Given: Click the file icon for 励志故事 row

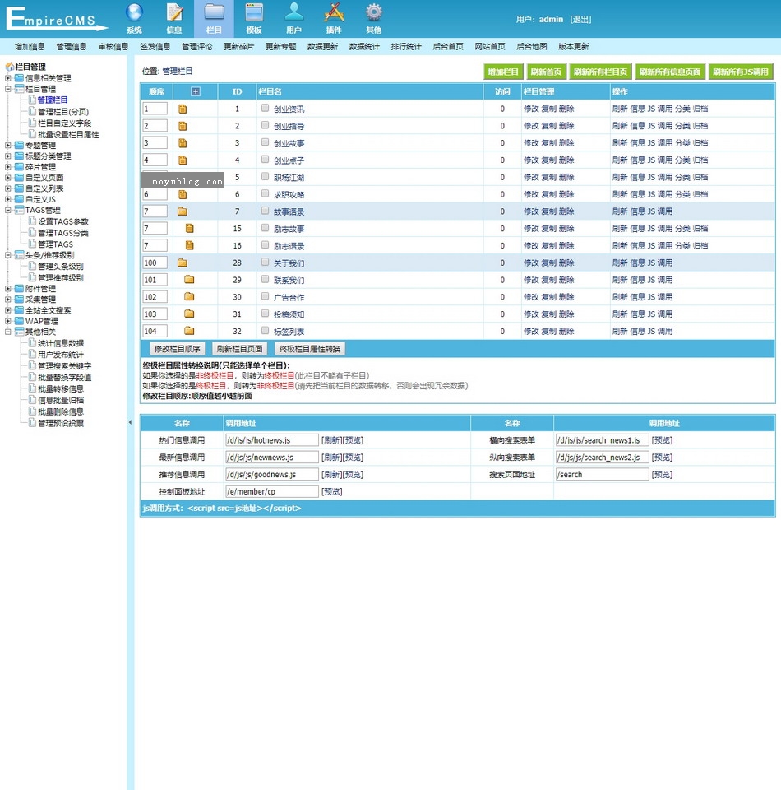Looking at the screenshot, I should pyautogui.click(x=189, y=229).
